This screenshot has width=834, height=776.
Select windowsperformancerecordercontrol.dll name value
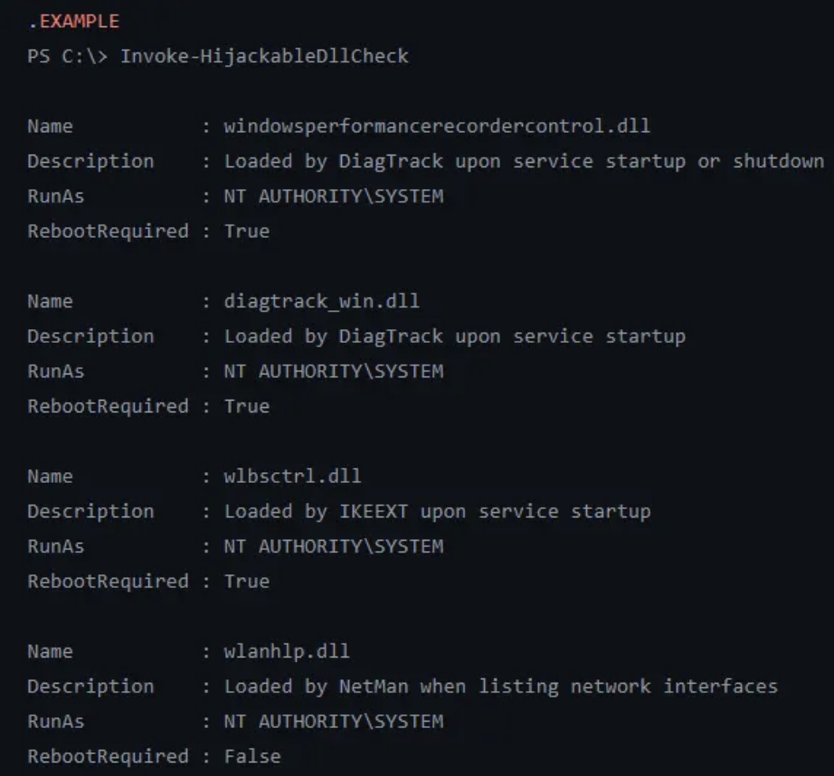pyautogui.click(x=436, y=126)
